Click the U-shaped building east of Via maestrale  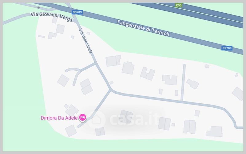pyautogui.click(x=148, y=73)
